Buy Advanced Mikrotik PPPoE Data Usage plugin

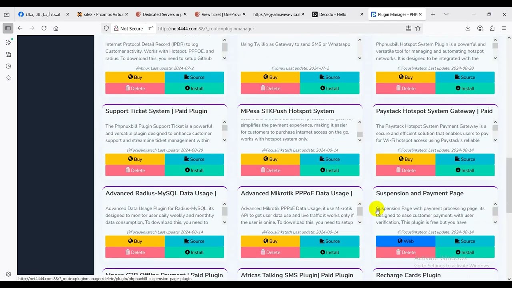tap(270, 241)
